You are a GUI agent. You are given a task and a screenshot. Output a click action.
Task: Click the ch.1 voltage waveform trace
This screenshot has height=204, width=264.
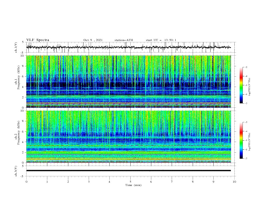pyautogui.click(x=128, y=47)
